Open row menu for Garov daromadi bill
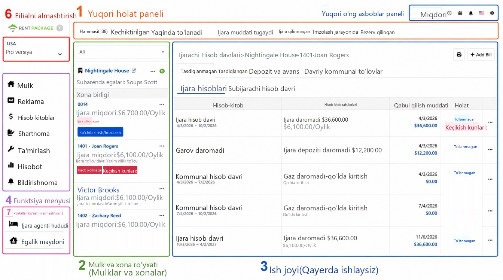Screen dimensions: 503x280 pos(490,150)
